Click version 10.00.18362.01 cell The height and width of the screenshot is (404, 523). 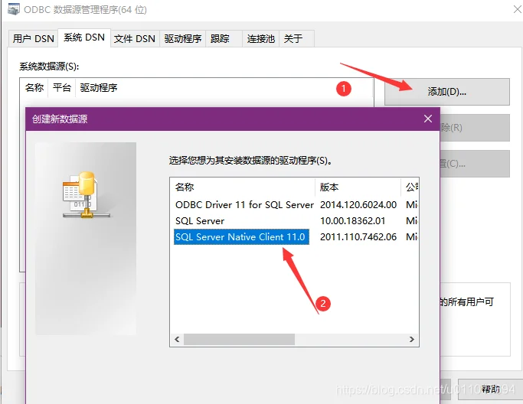[352, 220]
